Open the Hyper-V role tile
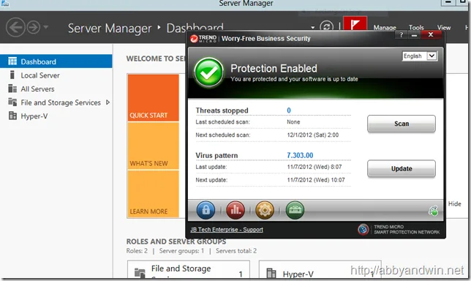 [320, 270]
